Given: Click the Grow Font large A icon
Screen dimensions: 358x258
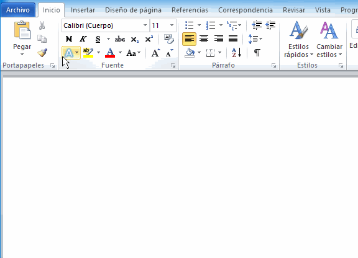Looking at the screenshot, I should (156, 53).
